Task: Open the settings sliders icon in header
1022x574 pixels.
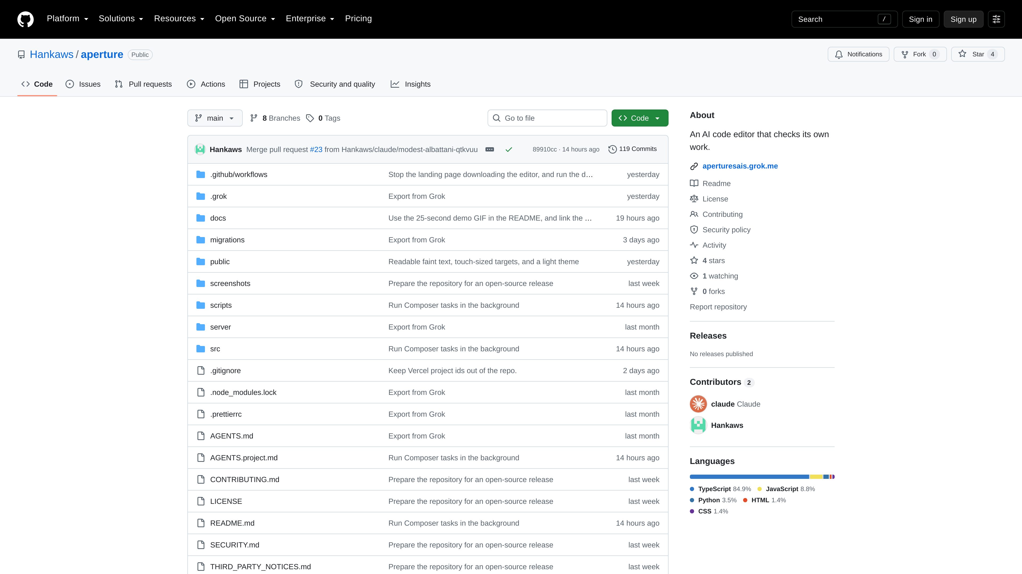Action: (x=996, y=19)
